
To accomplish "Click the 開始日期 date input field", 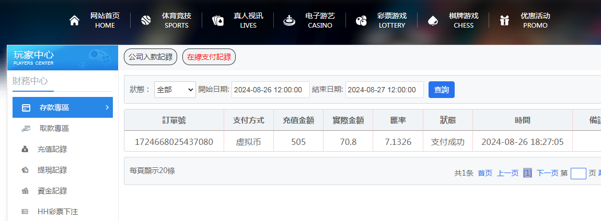I will coord(271,90).
